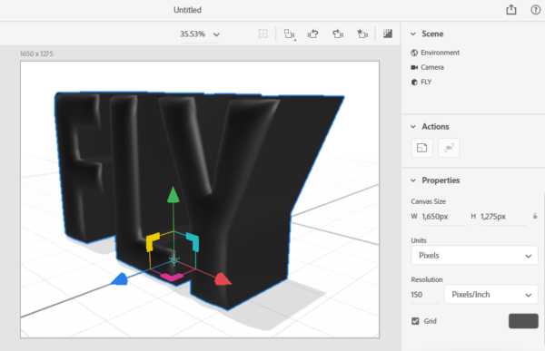Click the grayed-out Frame Selection icon

click(263, 34)
